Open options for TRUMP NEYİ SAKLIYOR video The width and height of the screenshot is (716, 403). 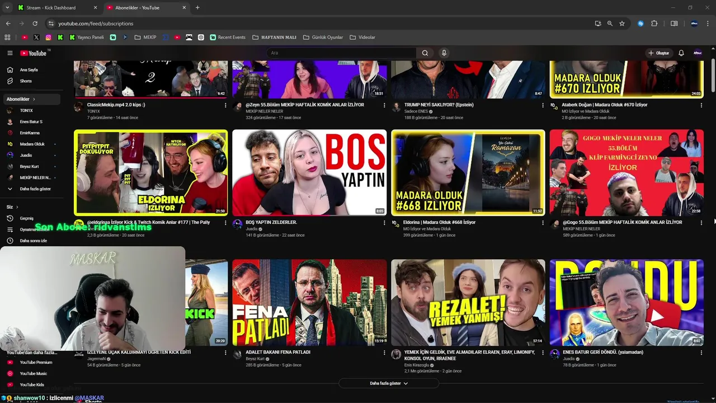pos(543,105)
